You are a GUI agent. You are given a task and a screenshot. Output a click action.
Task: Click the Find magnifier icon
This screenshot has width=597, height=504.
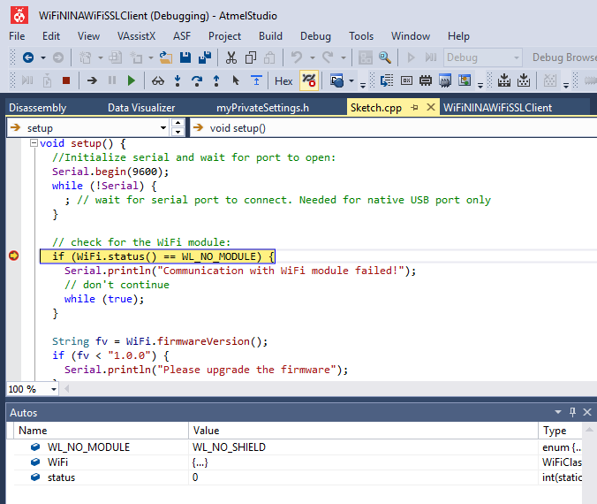(x=385, y=57)
